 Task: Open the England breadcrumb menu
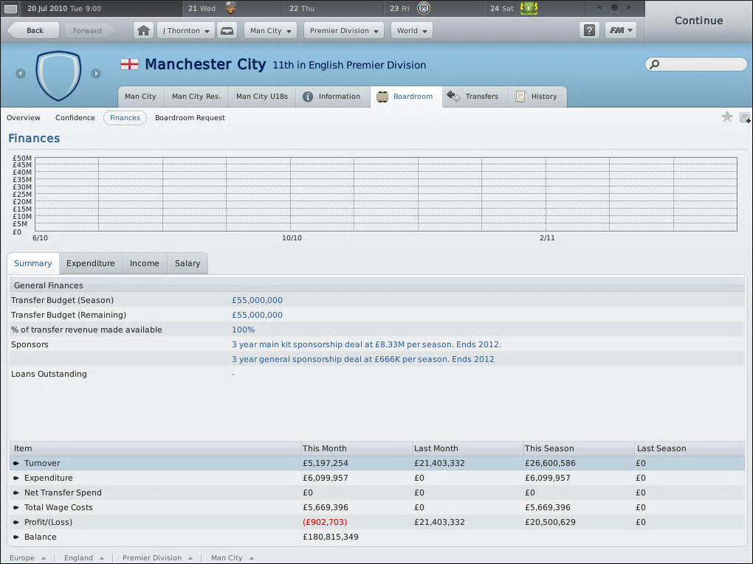coord(84,558)
